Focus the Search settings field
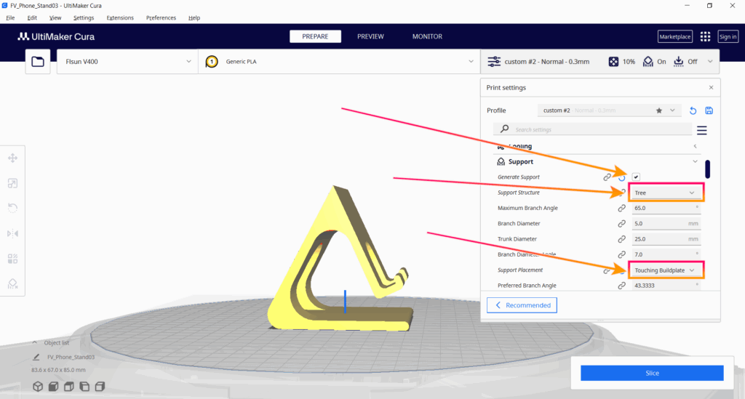 tap(593, 129)
